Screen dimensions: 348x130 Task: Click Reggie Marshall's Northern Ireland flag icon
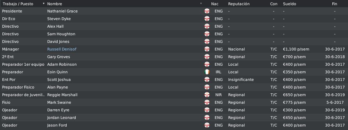pyautogui.click(x=207, y=95)
